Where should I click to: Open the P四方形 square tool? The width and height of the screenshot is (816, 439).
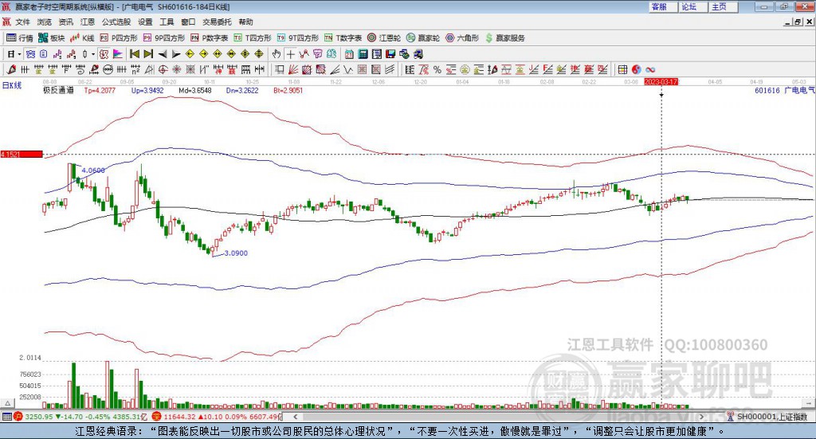(119, 38)
